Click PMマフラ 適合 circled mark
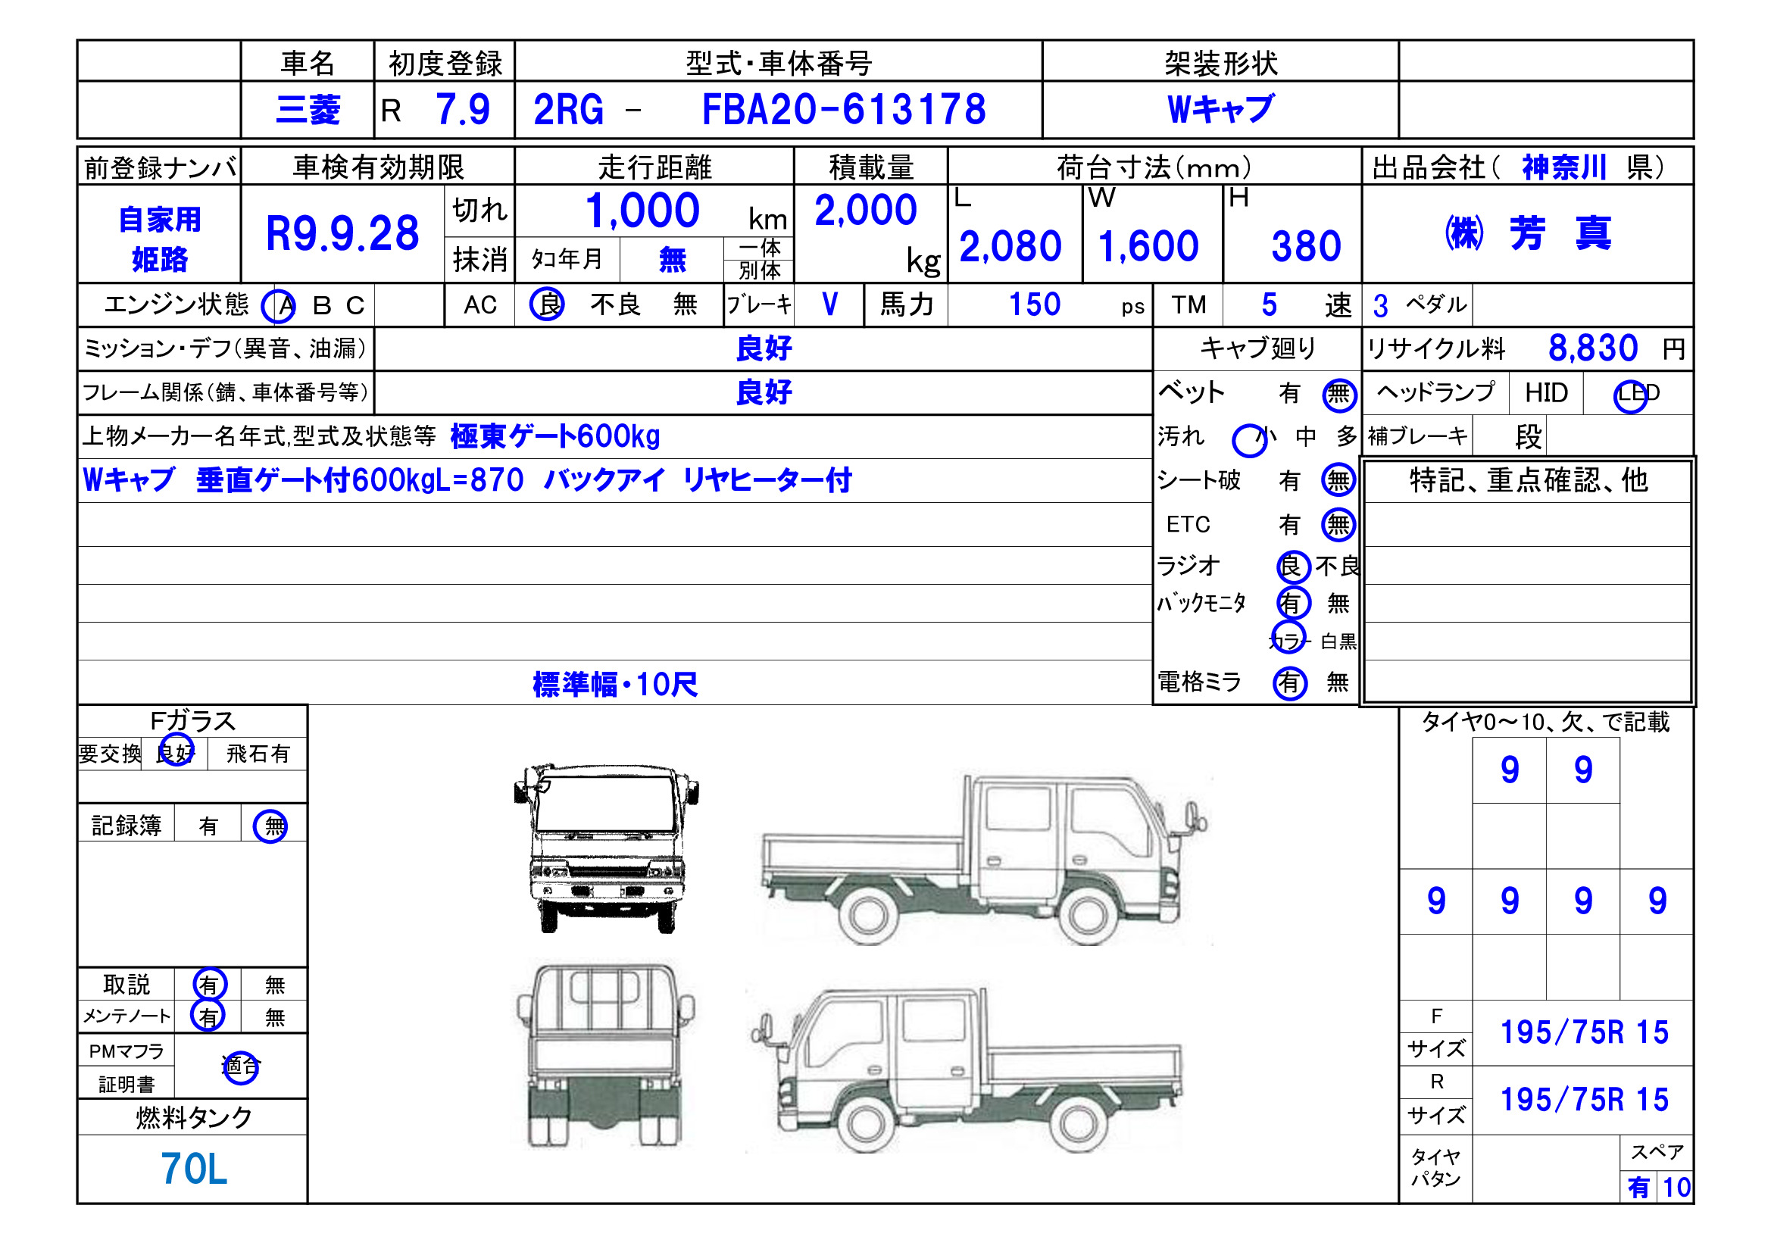Image resolution: width=1771 pixels, height=1252 pixels. (x=241, y=1068)
